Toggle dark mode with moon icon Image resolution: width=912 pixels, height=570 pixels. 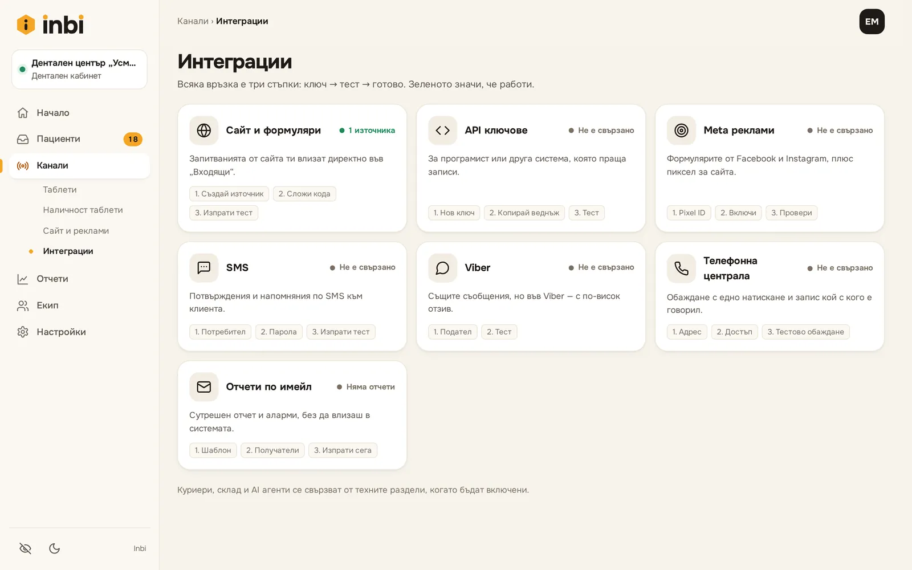[x=55, y=548]
